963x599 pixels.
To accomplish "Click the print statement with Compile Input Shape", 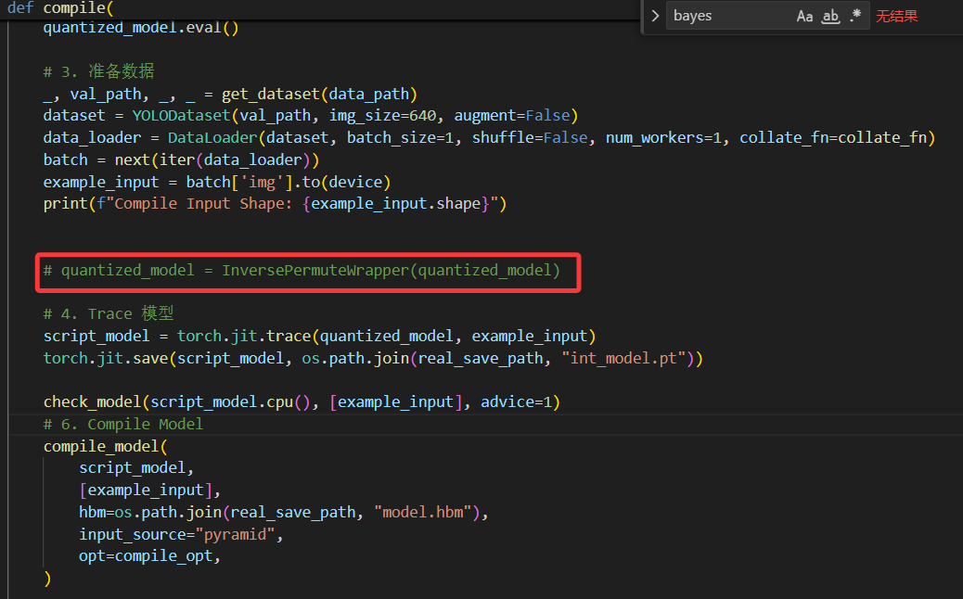I will click(x=275, y=203).
